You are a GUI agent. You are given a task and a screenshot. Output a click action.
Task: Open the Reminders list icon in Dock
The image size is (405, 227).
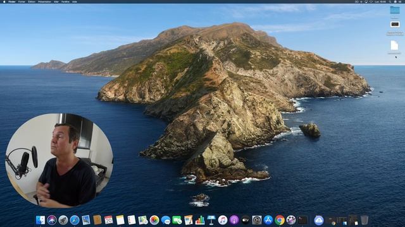coord(132,220)
